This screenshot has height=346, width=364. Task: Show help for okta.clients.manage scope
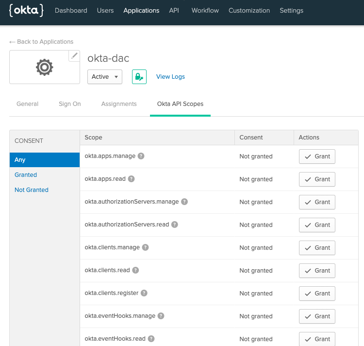[x=145, y=247]
